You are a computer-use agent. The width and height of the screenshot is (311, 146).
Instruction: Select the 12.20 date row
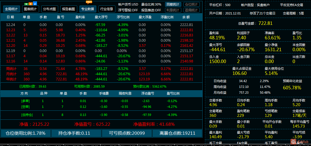[101, 46]
